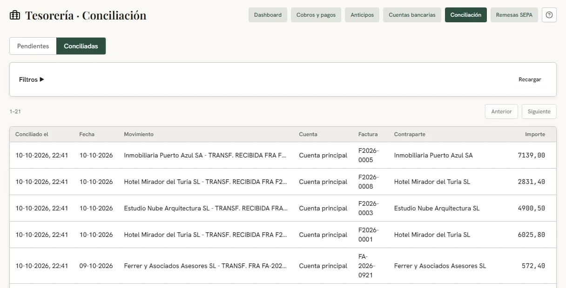Click counterparty Inmobiliaria Puerto Azul SA
The image size is (566, 288).
(x=433, y=155)
